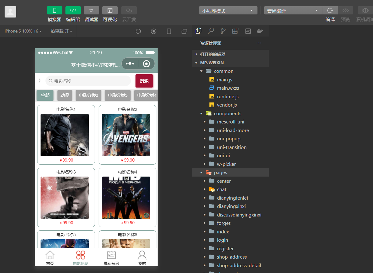
Task: Select the 电影分类3 category tab
Action: [118, 95]
